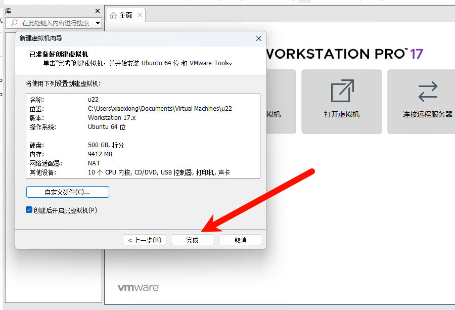This screenshot has height=310, width=455.
Task: Click the magnifier search icon in library
Action: point(14,23)
